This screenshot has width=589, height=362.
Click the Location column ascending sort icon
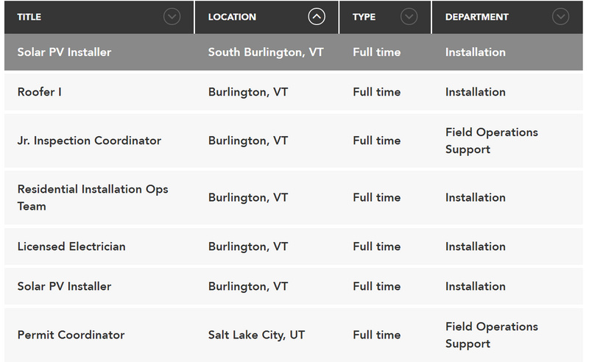(x=317, y=16)
